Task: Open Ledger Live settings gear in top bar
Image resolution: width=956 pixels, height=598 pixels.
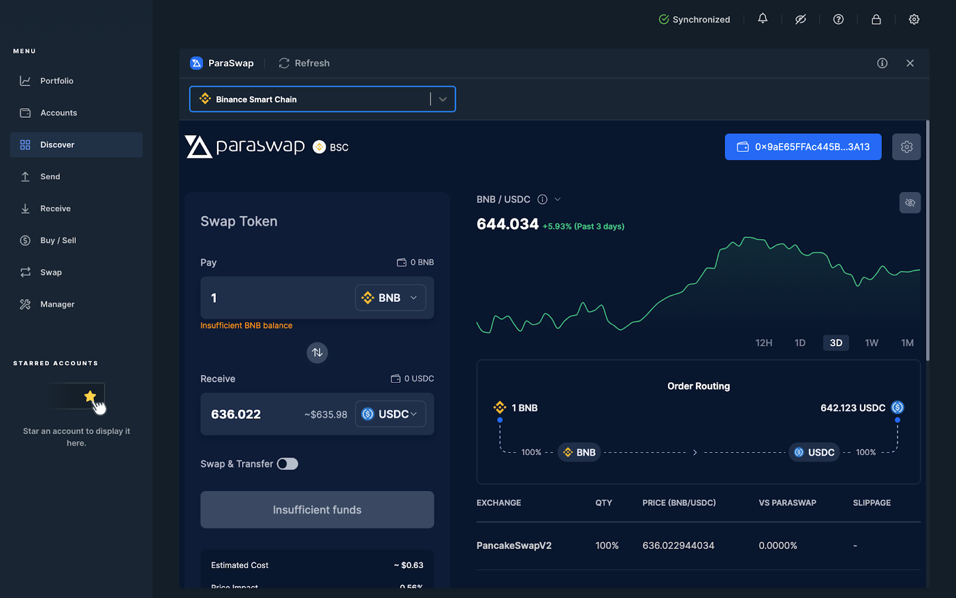Action: [x=914, y=19]
